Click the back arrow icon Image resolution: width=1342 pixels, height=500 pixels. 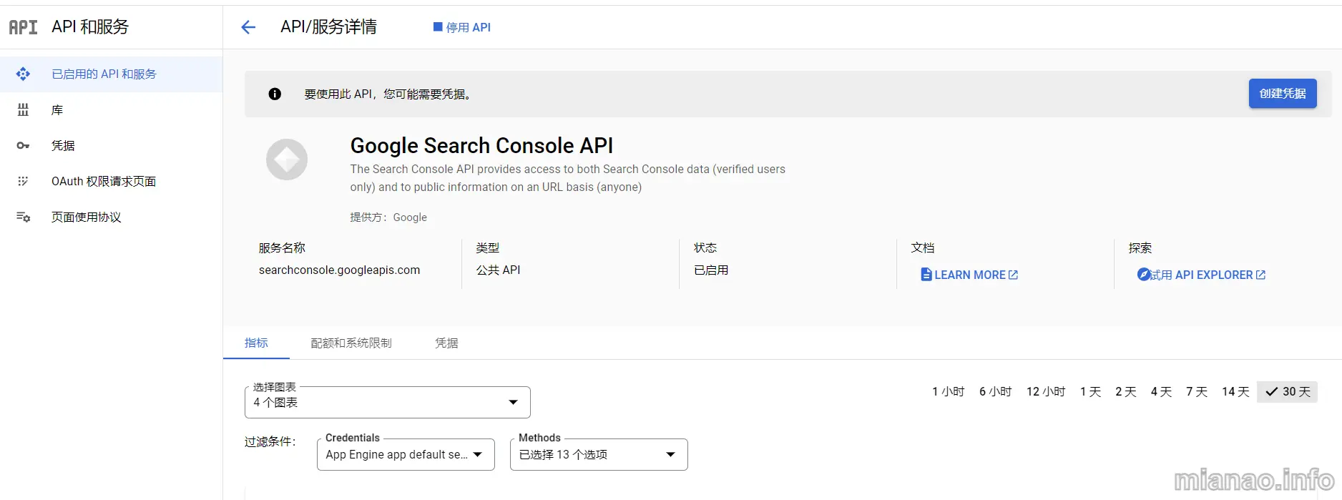coord(248,27)
